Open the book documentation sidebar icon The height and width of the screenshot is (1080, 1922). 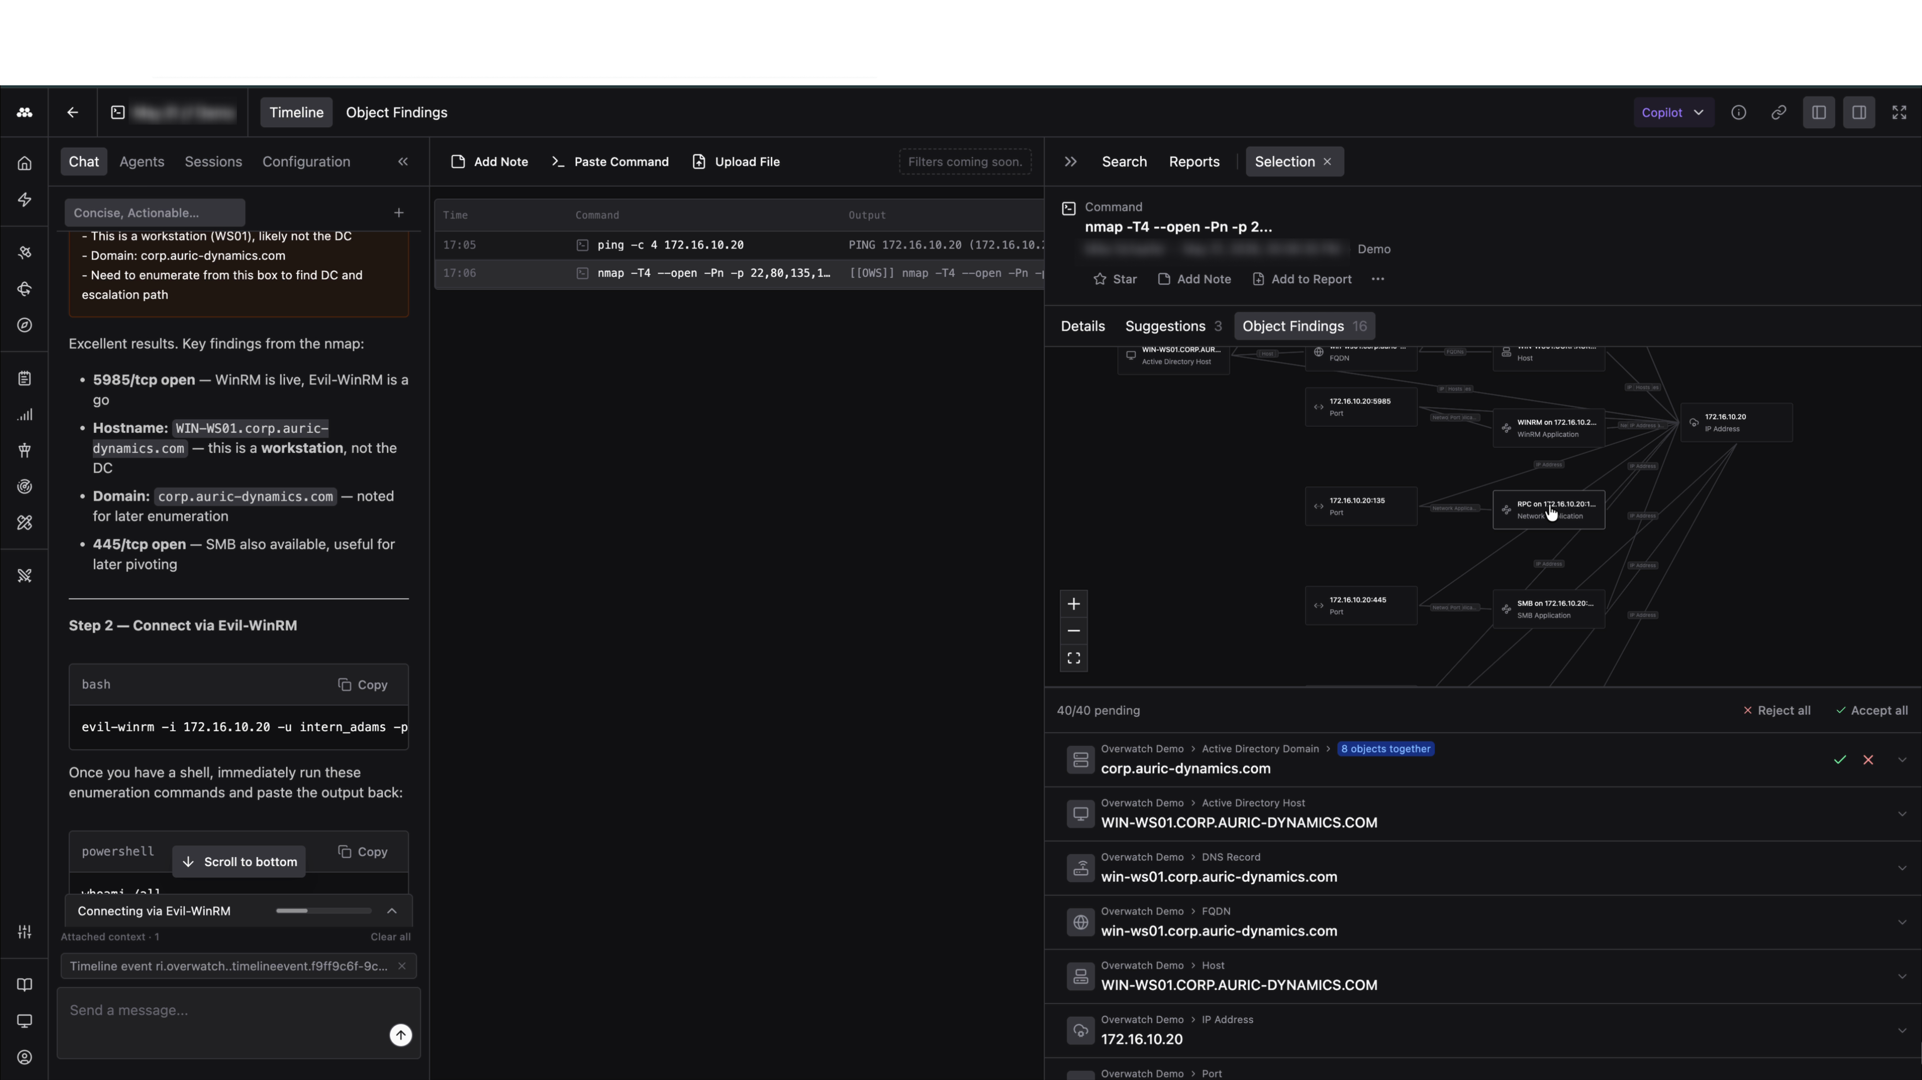25,985
